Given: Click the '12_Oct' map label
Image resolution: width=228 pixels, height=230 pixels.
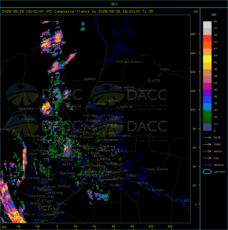Looking at the screenshot, I should point(123,170).
